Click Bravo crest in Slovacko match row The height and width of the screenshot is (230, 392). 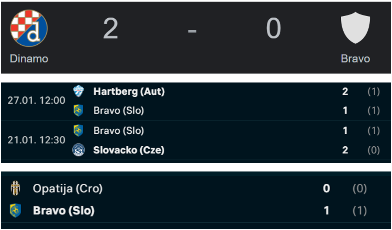78,130
